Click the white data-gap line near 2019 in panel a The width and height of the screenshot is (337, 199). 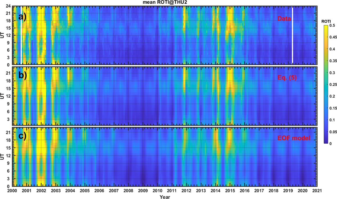293,35
